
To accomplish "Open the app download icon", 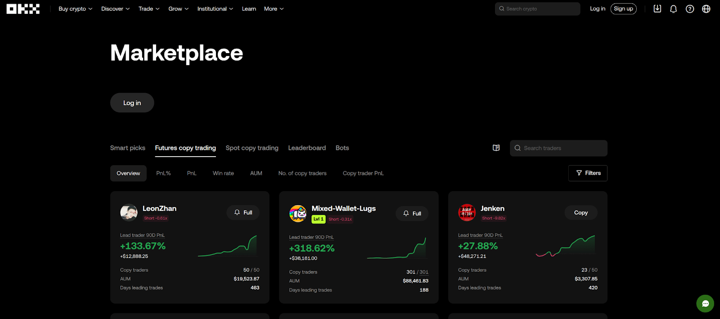I will point(657,9).
